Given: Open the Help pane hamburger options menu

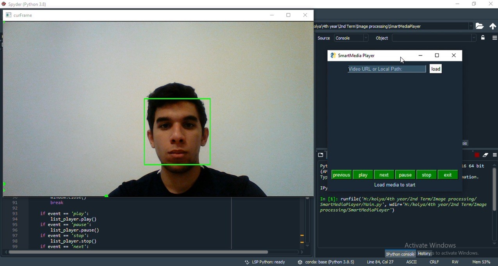Looking at the screenshot, I should point(494,38).
